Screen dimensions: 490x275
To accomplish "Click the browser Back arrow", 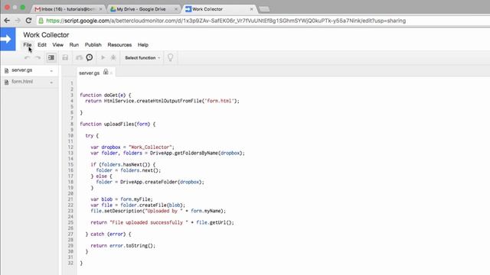I will click(x=7, y=21).
